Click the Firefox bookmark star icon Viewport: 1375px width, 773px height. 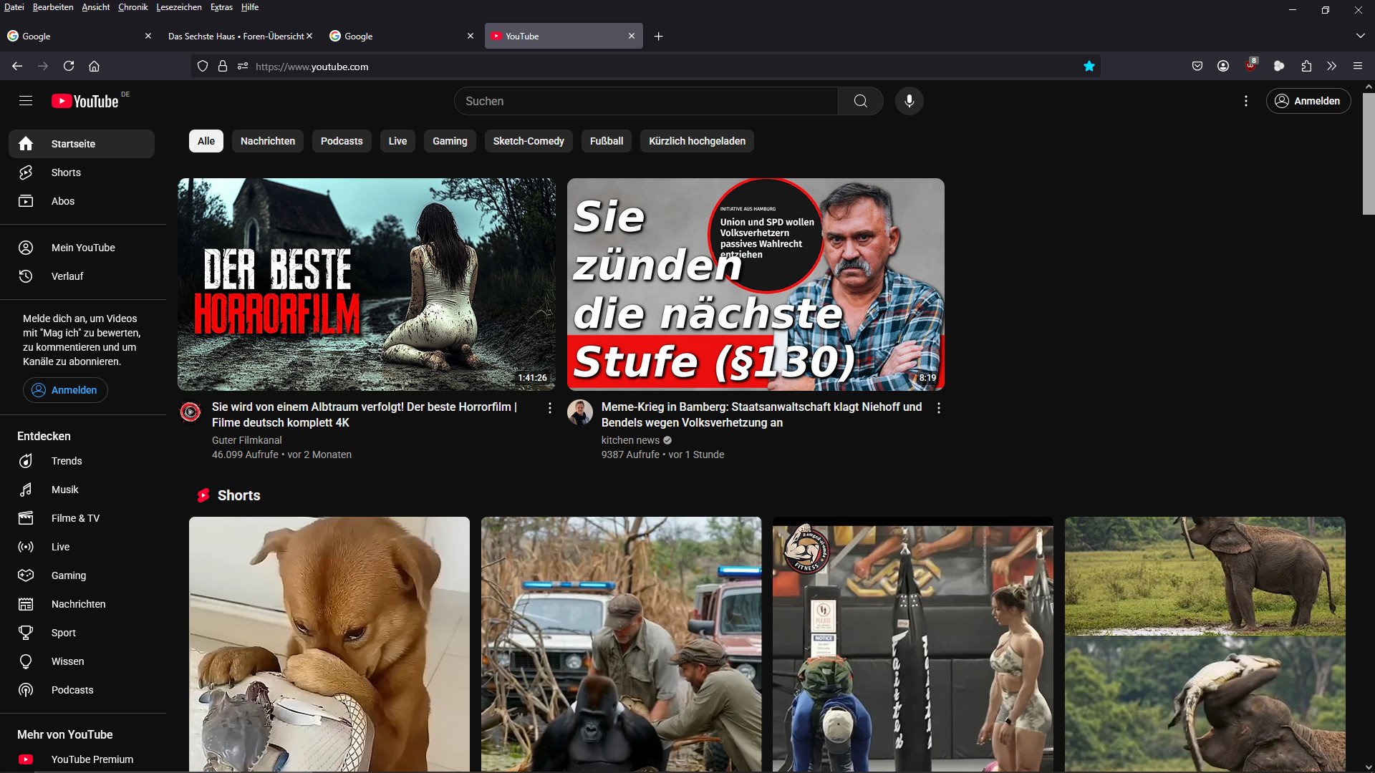1089,67
